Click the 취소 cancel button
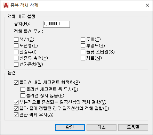153x135 pixels. (102, 127)
